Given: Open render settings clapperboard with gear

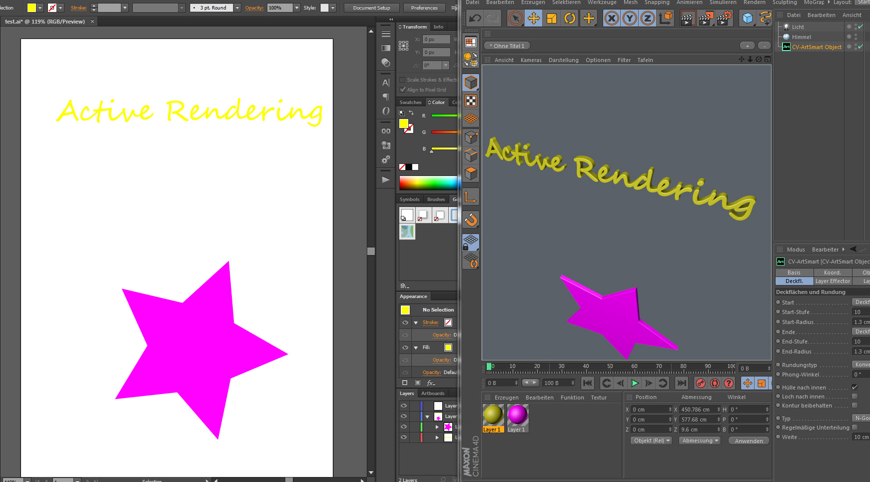Looking at the screenshot, I should tap(724, 18).
